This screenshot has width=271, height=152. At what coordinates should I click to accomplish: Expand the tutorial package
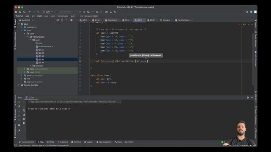point(30,66)
